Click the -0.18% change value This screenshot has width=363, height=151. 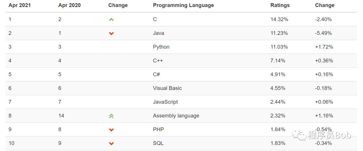(x=323, y=88)
